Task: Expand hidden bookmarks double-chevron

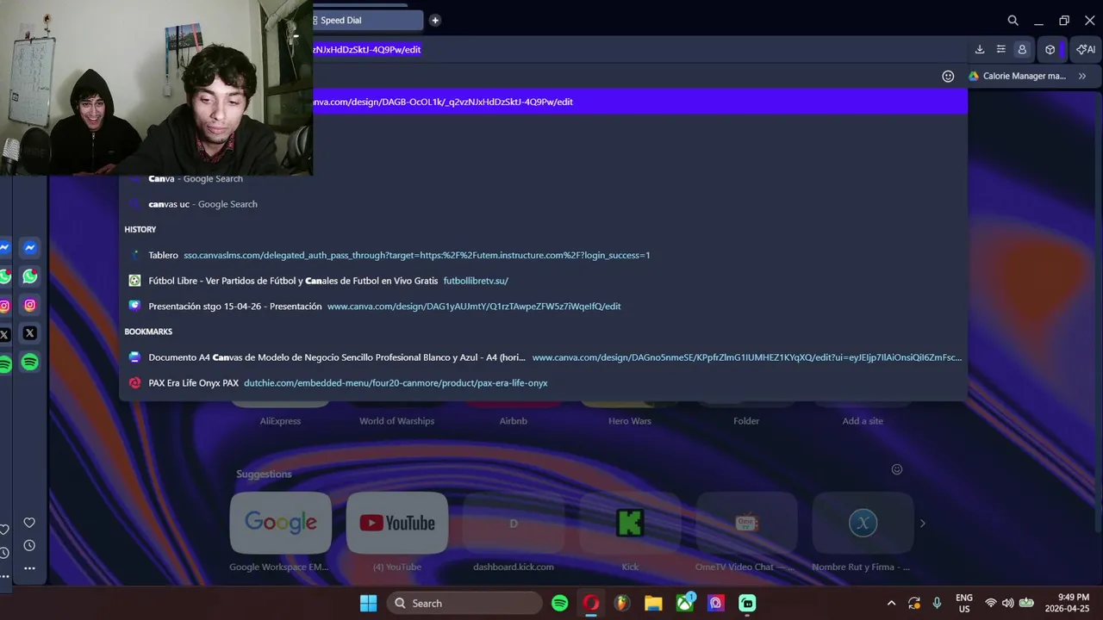Action: tap(1082, 76)
